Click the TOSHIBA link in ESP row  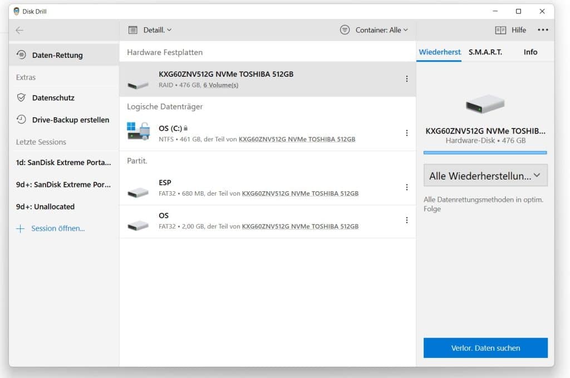(300, 193)
